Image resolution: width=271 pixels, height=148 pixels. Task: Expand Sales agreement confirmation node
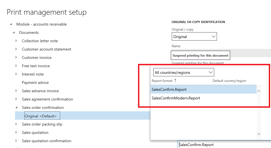(x=16, y=99)
